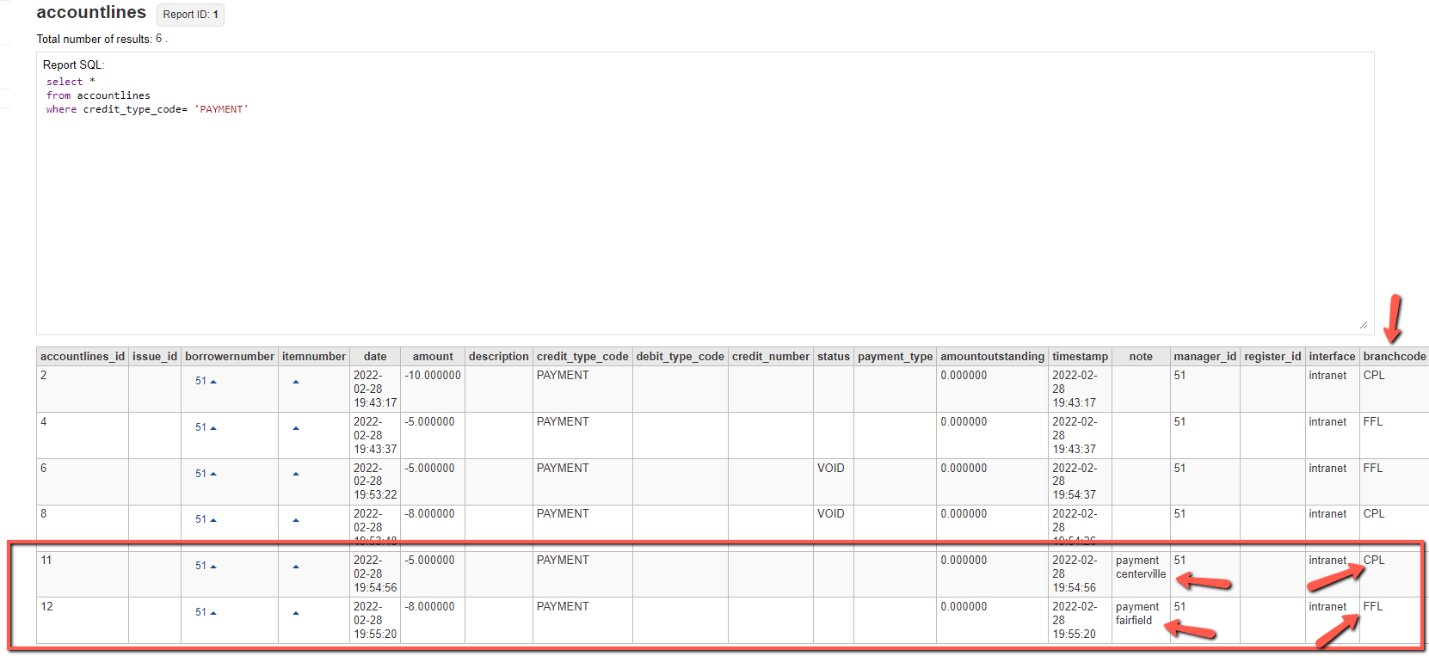Screen dimensions: 1429x656
Task: Expand itemnumber caret in accountlines row 11
Action: [x=296, y=567]
